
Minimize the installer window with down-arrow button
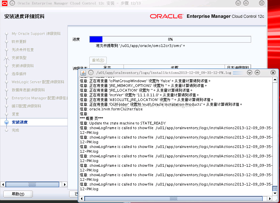(x=238, y=3)
